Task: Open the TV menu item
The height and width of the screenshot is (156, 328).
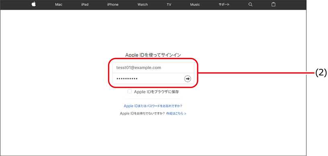Action: pyautogui.click(x=169, y=4)
